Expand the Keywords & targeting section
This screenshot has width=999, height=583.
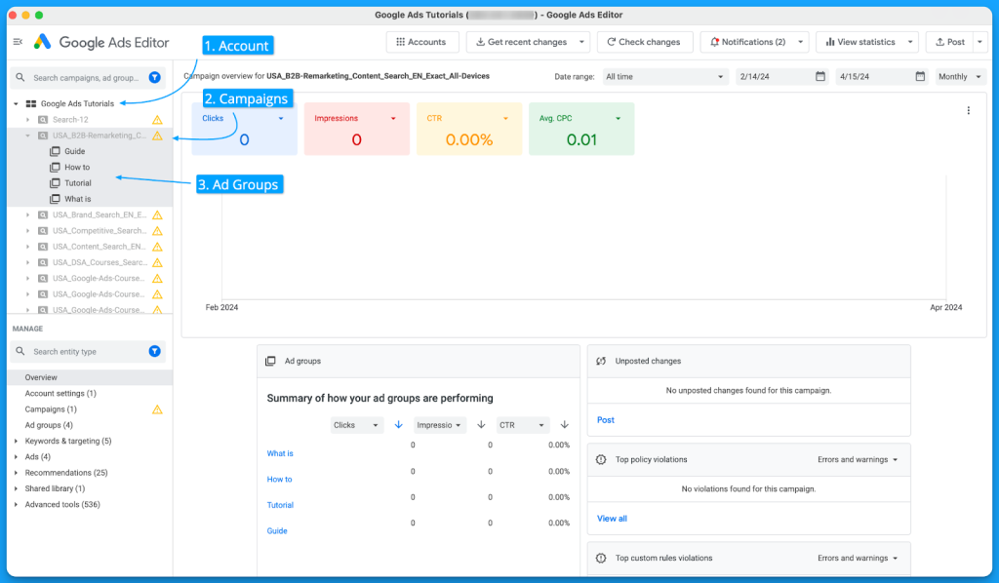coord(17,442)
